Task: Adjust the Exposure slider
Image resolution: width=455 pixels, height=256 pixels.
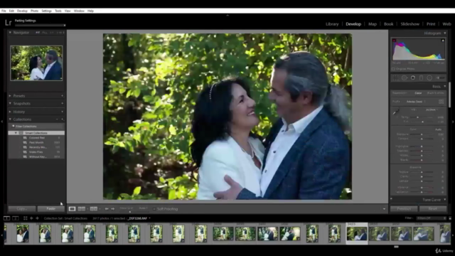Action: point(422,134)
